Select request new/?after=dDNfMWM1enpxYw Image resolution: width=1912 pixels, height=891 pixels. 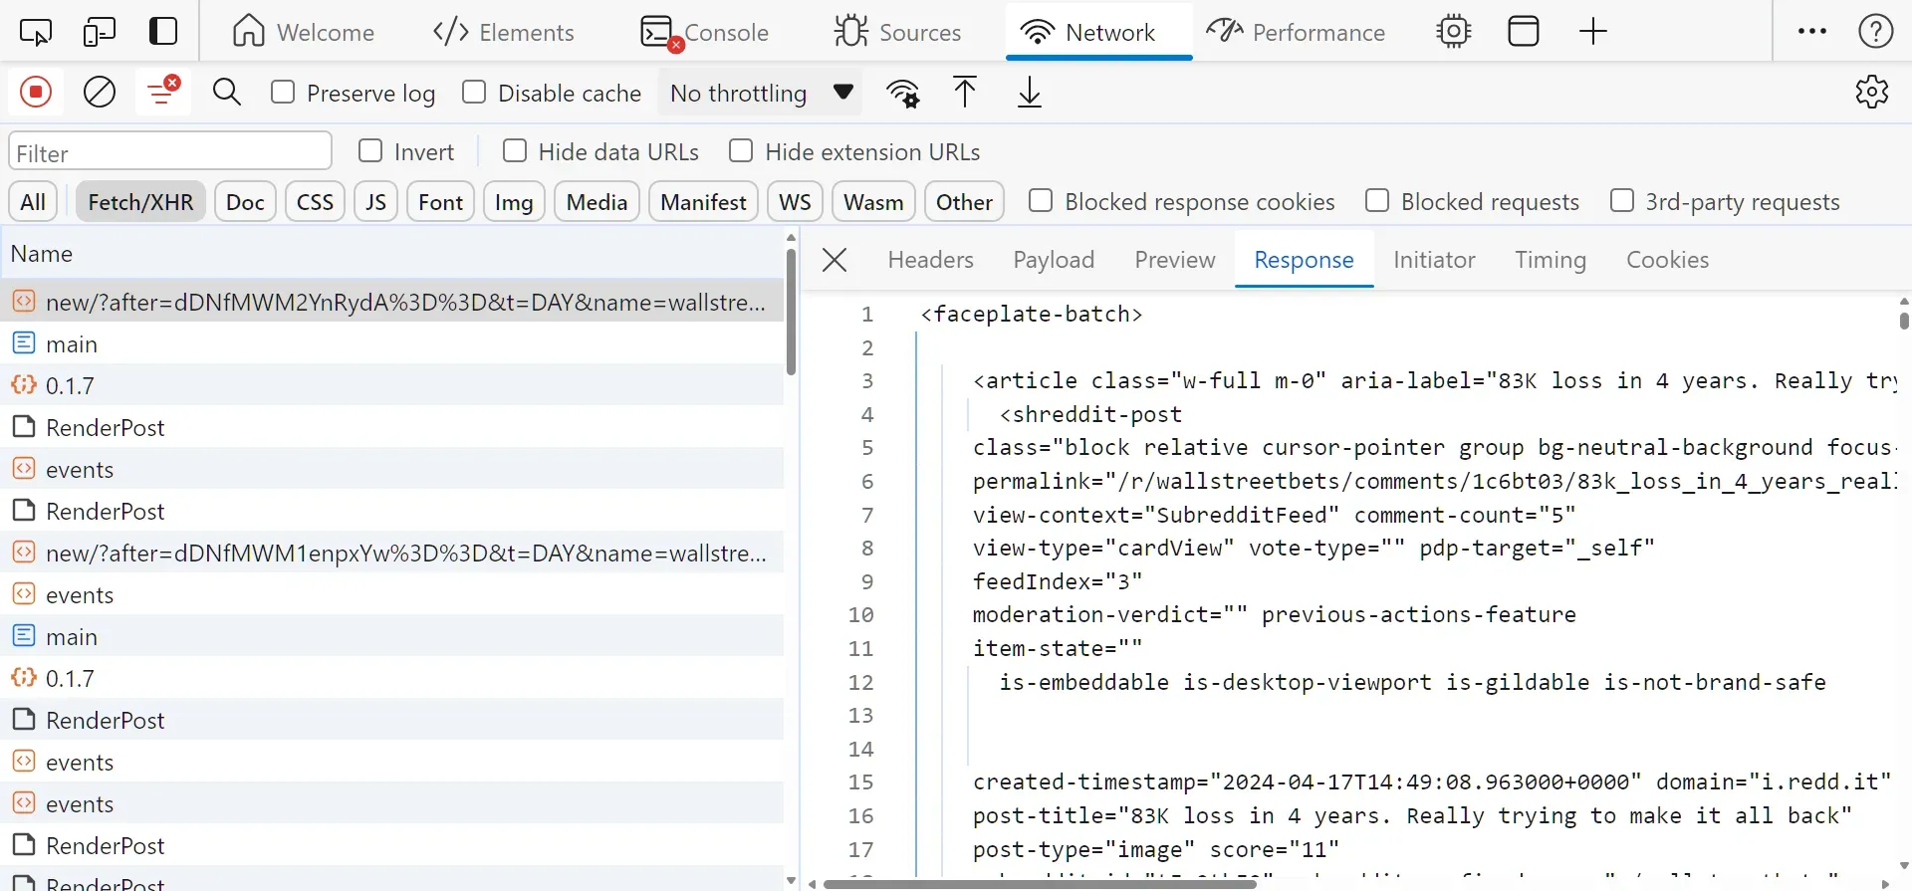coord(392,553)
